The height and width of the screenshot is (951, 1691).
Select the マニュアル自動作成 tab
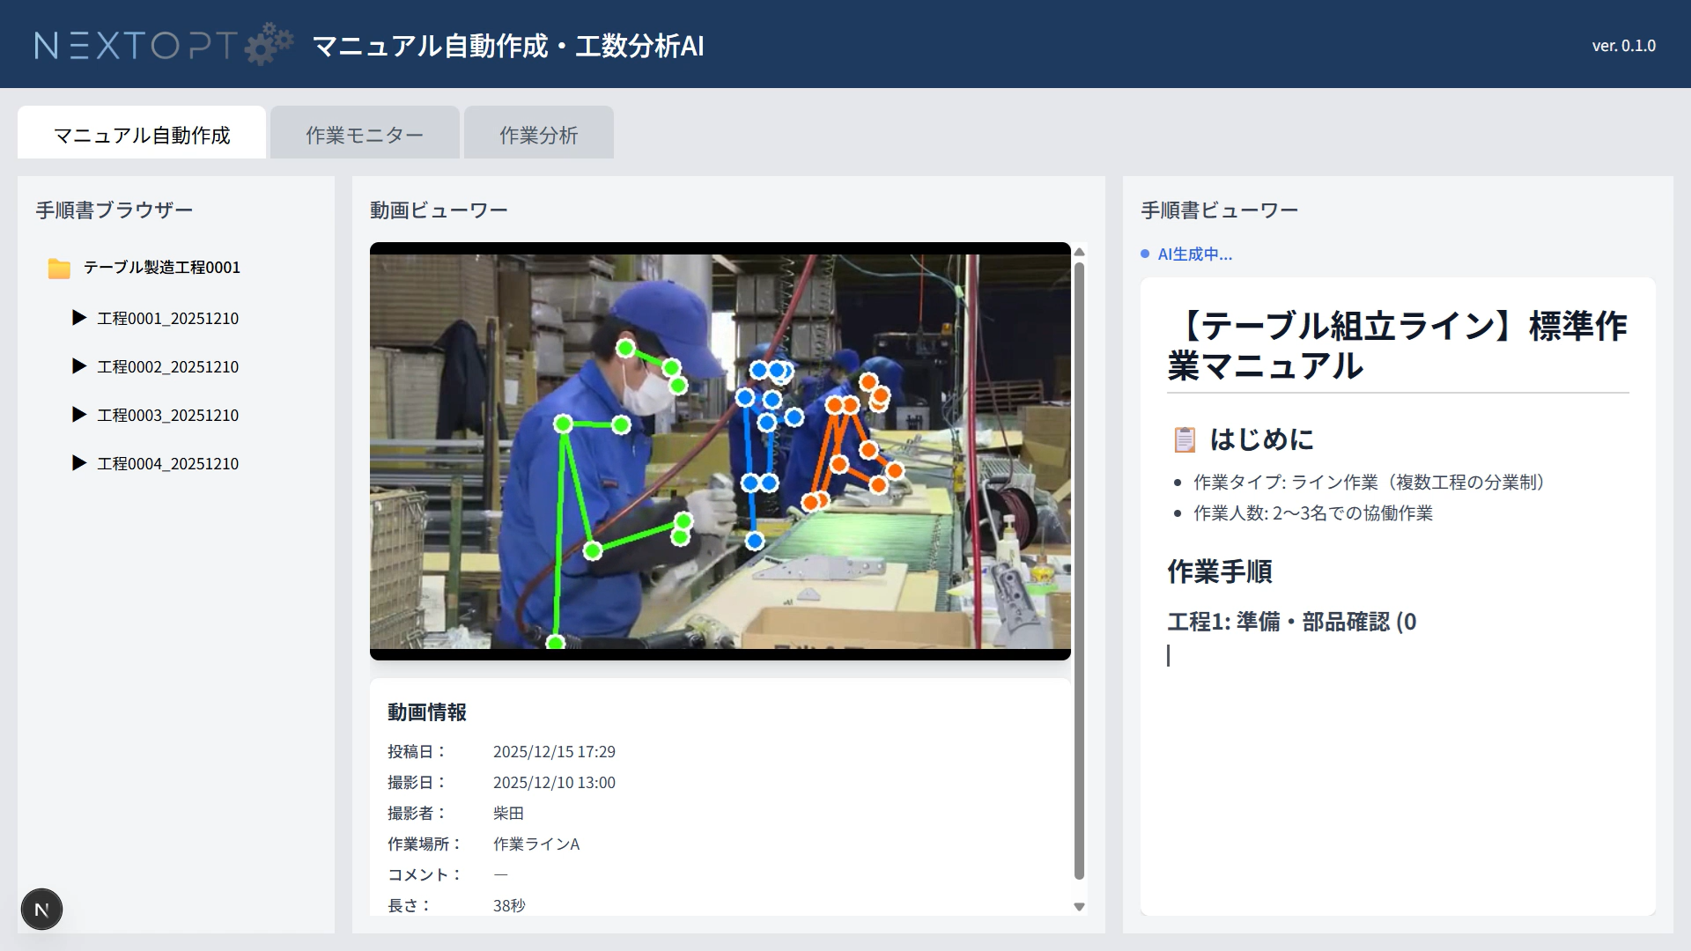click(141, 134)
